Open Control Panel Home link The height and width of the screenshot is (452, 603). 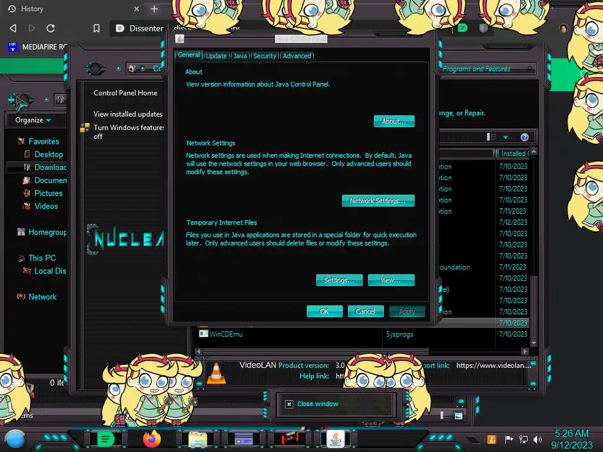[125, 92]
